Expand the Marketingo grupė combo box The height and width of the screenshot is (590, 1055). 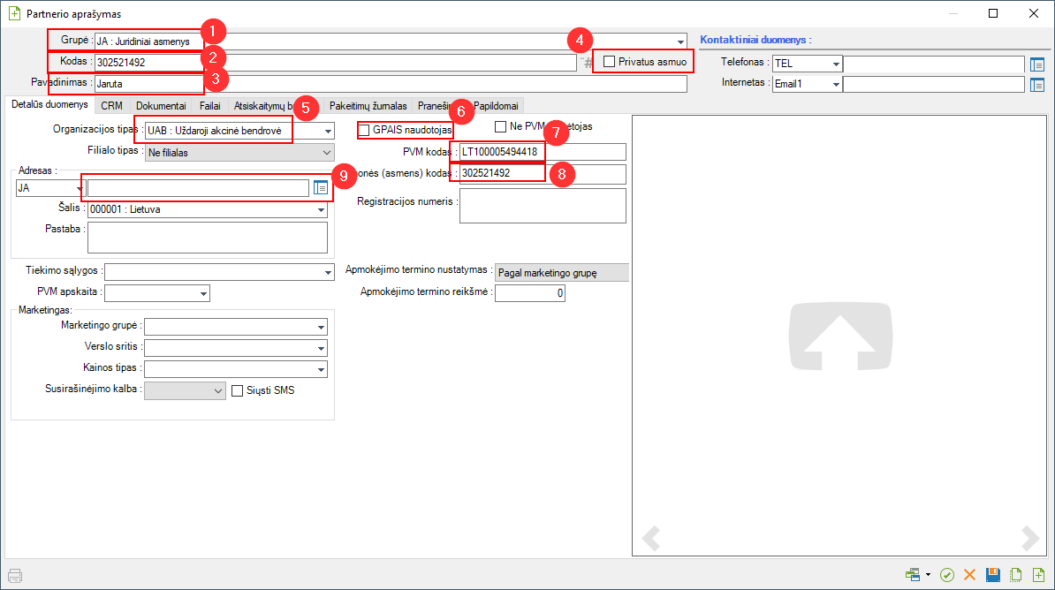coord(321,327)
